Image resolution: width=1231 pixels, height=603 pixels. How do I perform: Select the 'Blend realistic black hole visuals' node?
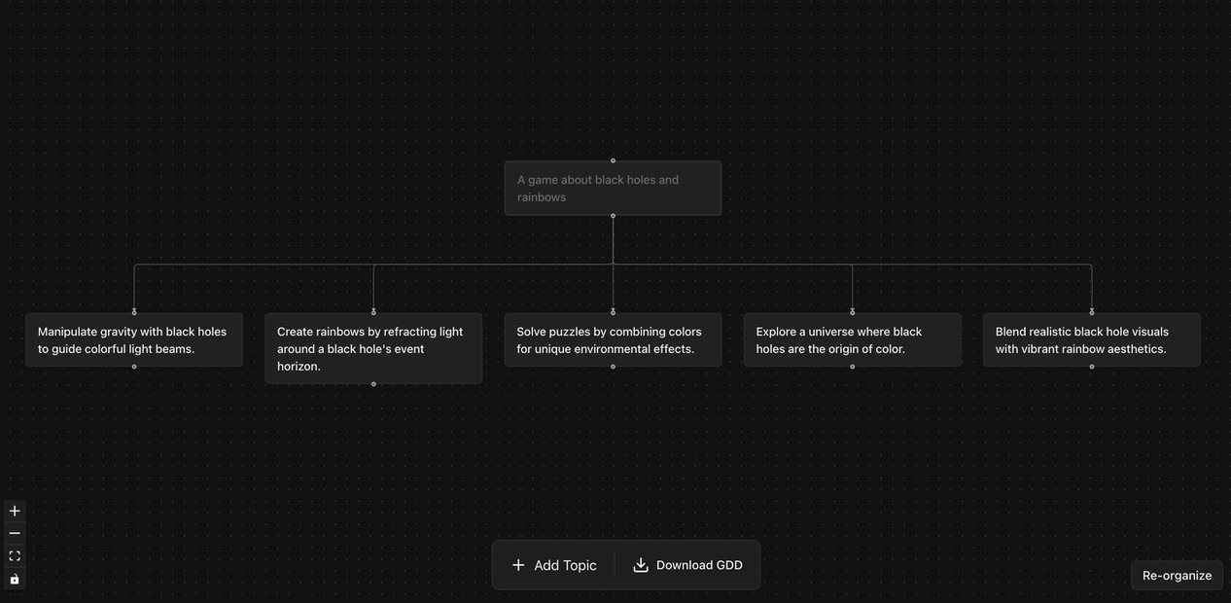pos(1091,339)
